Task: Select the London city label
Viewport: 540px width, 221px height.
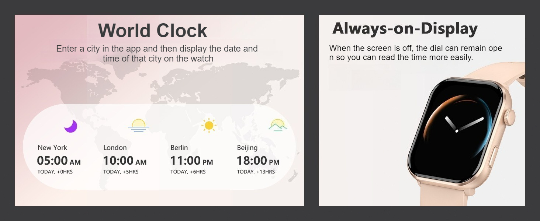Action: 115,148
